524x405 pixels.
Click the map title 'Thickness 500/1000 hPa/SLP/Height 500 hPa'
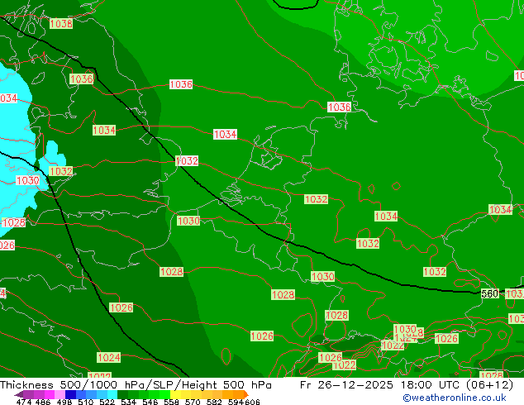136,384
